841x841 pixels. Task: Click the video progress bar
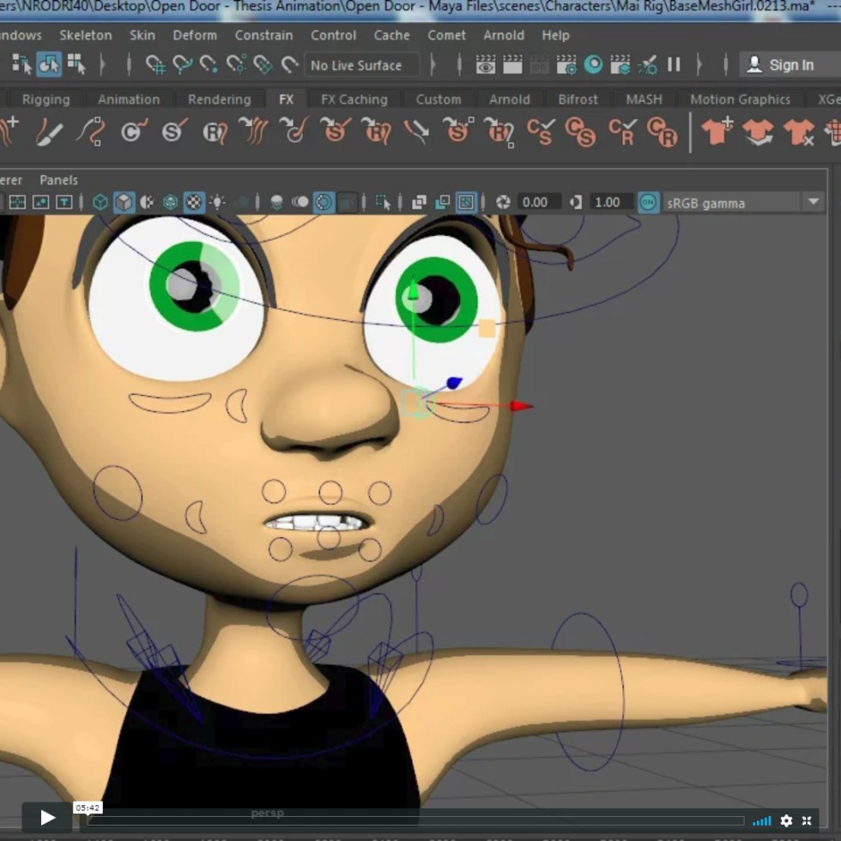(412, 820)
